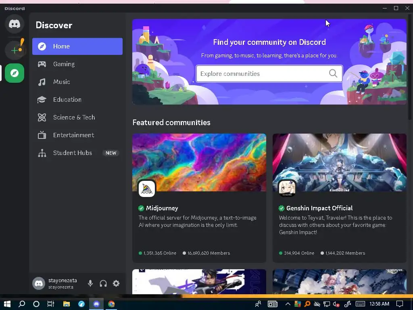Click the Midjourney description text

click(x=198, y=222)
